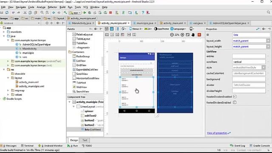
Task: Click the View all properties link
Action: click(217, 133)
